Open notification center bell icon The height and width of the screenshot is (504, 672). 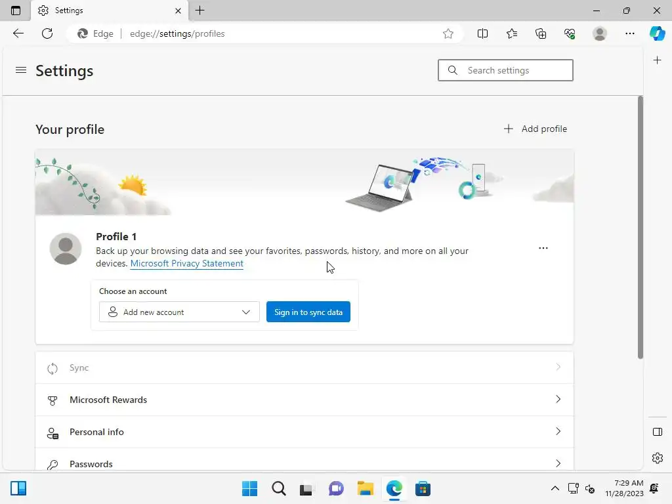pyautogui.click(x=654, y=488)
